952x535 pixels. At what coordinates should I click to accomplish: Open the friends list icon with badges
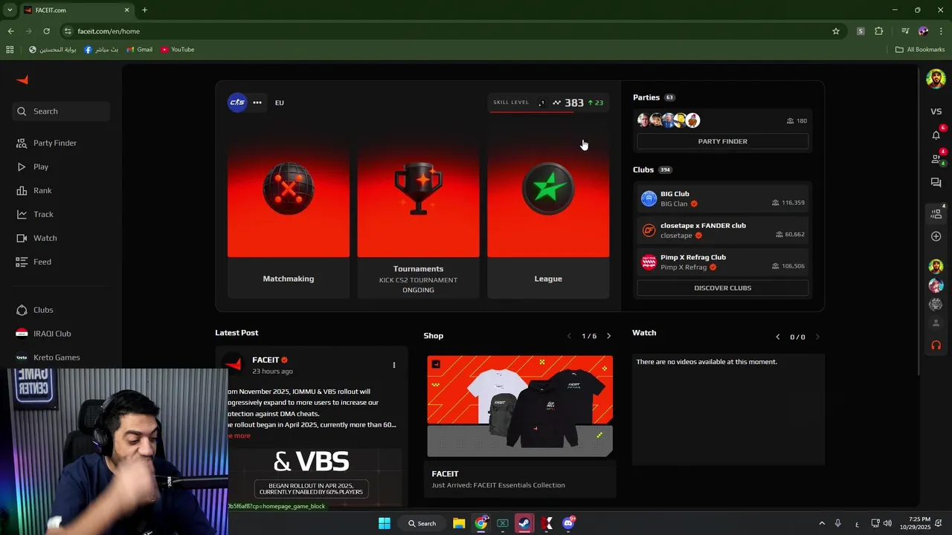click(936, 158)
